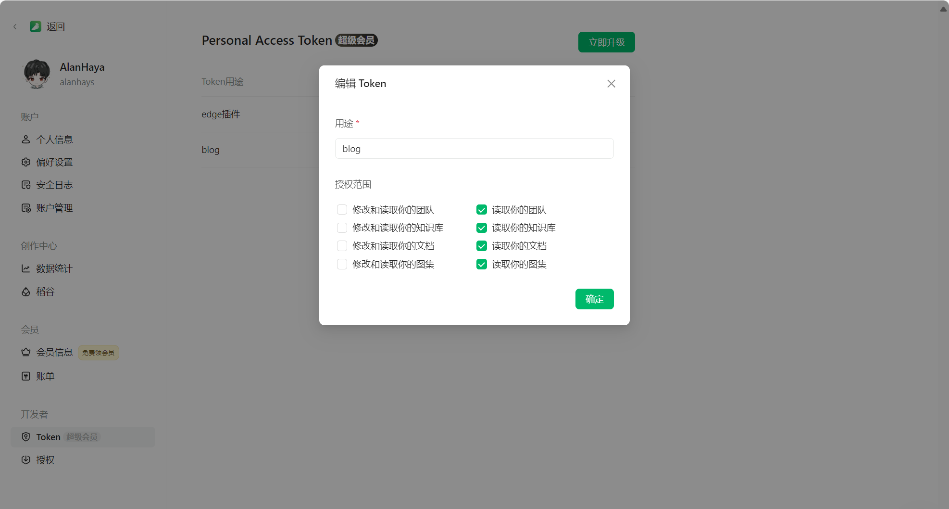This screenshot has height=509, width=949.
Task: Click the Yuque logo icon beside 返回
Action: [x=35, y=26]
